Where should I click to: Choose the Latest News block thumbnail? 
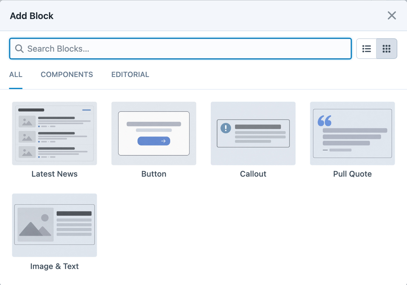55,133
